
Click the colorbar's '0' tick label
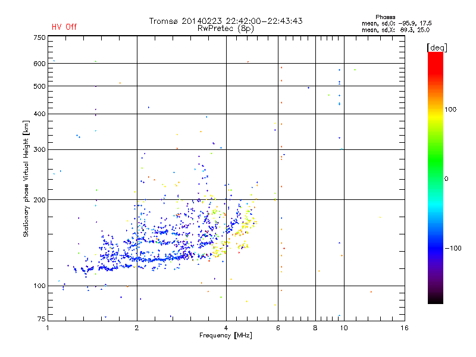tap(446, 178)
